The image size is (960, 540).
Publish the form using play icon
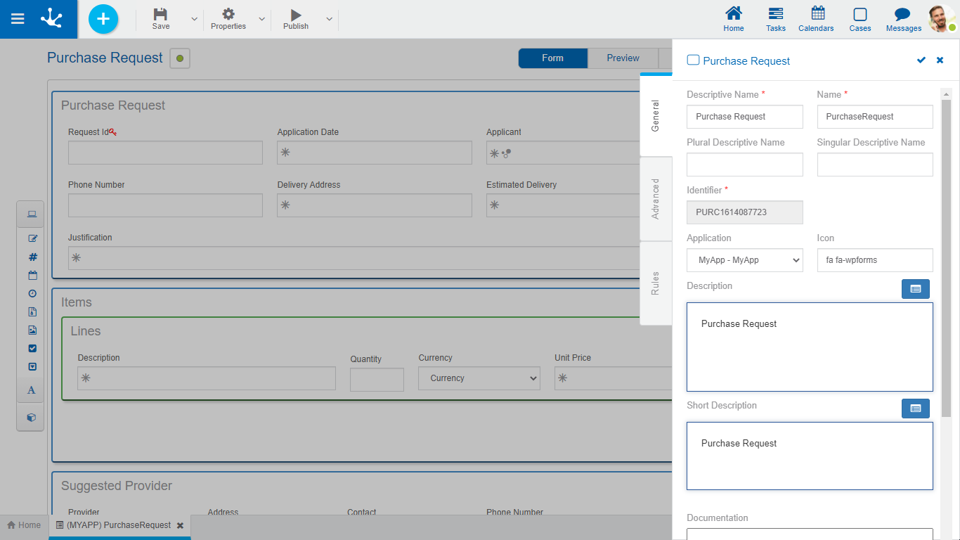click(296, 19)
